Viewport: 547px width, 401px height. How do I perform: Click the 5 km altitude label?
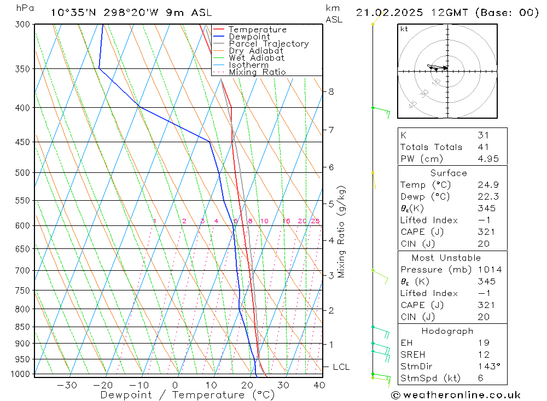[x=331, y=204]
